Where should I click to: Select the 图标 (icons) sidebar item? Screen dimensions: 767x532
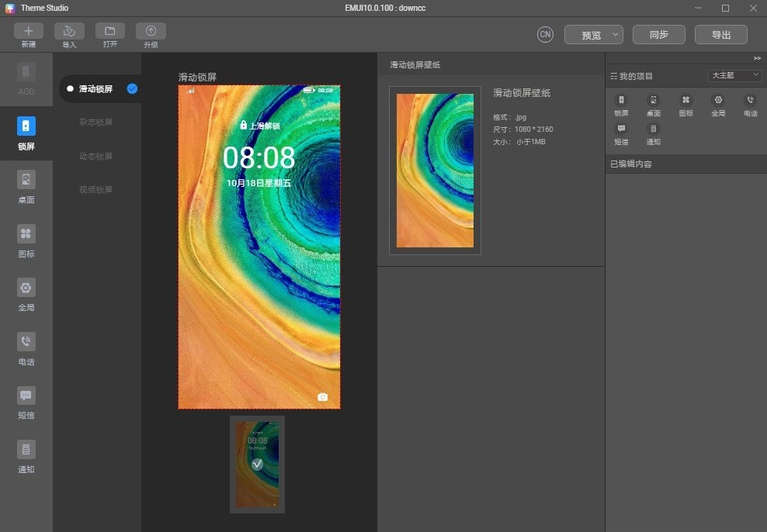click(26, 239)
